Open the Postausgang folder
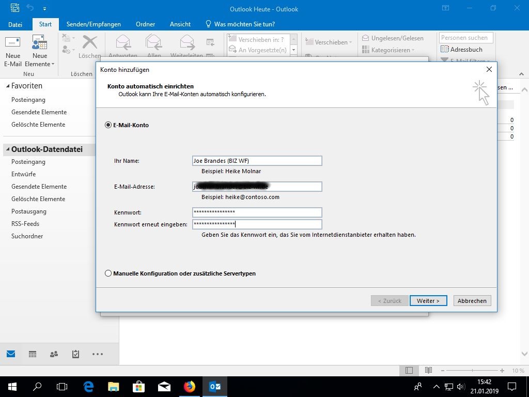 [x=29, y=211]
